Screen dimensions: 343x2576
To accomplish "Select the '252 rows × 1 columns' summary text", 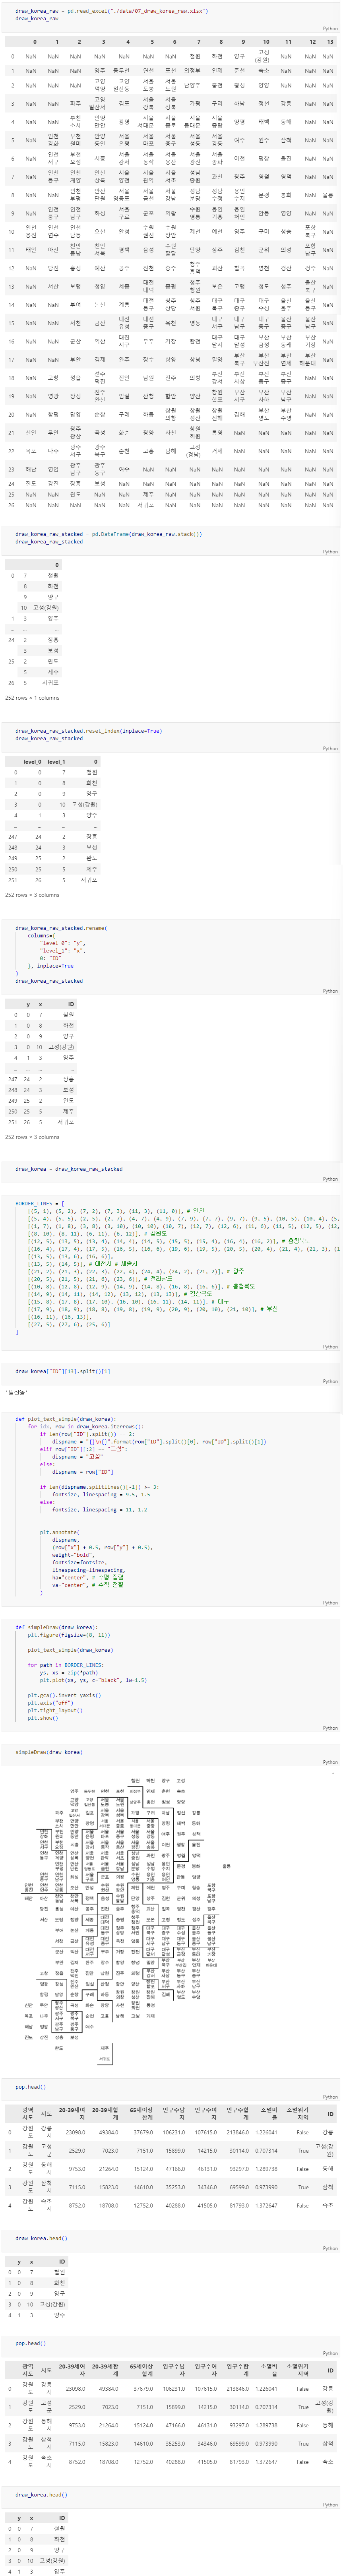I will [x=32, y=698].
